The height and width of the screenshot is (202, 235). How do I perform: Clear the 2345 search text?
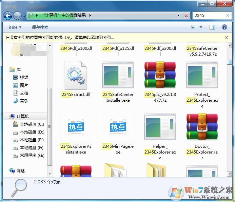point(228,16)
